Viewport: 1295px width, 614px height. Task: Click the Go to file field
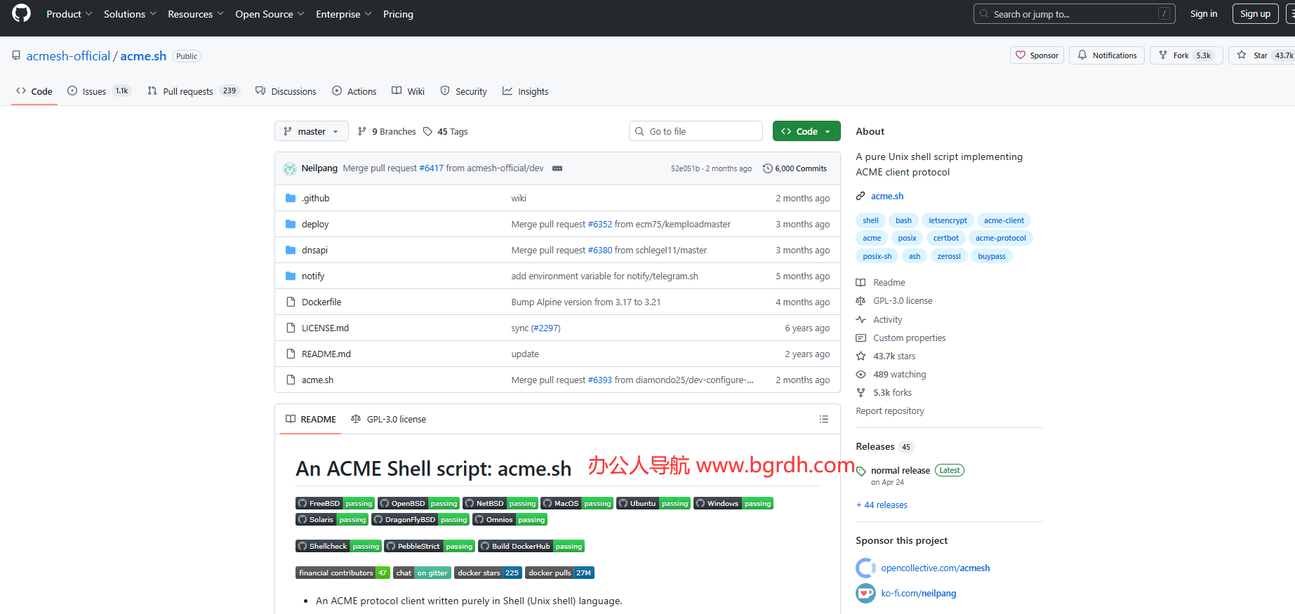coord(696,131)
